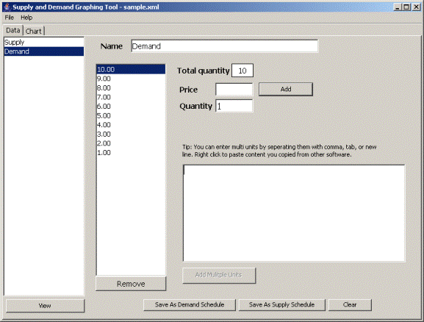Screen dimensions: 424x322
Task: Switch to the Data tab
Action: [13, 30]
